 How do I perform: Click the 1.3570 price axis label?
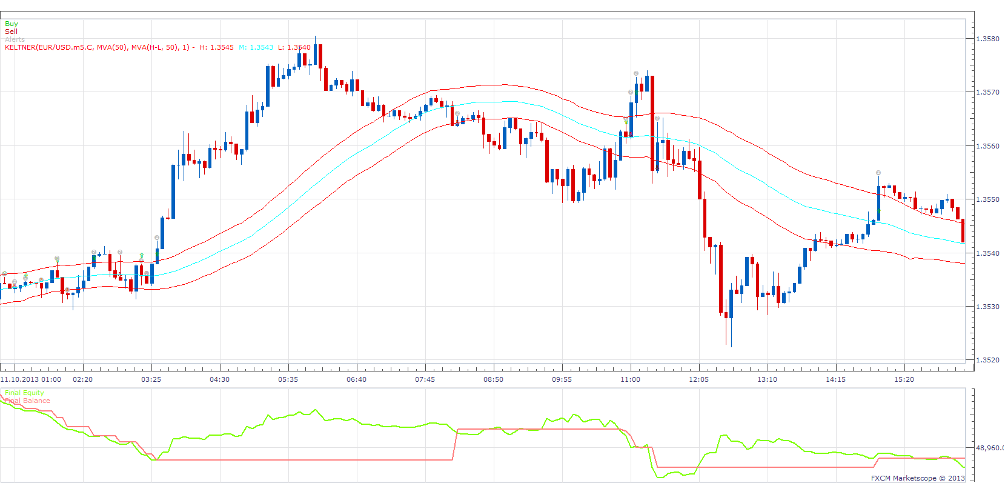click(987, 92)
